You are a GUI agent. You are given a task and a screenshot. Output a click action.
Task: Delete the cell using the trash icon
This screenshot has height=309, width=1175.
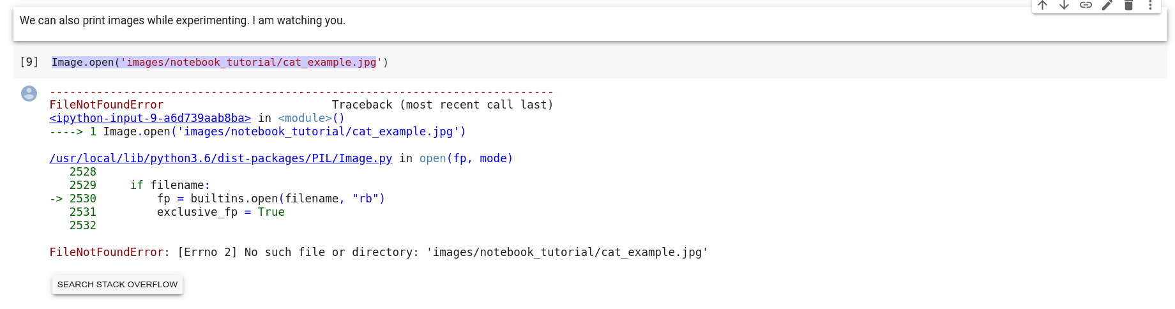[x=1128, y=5]
